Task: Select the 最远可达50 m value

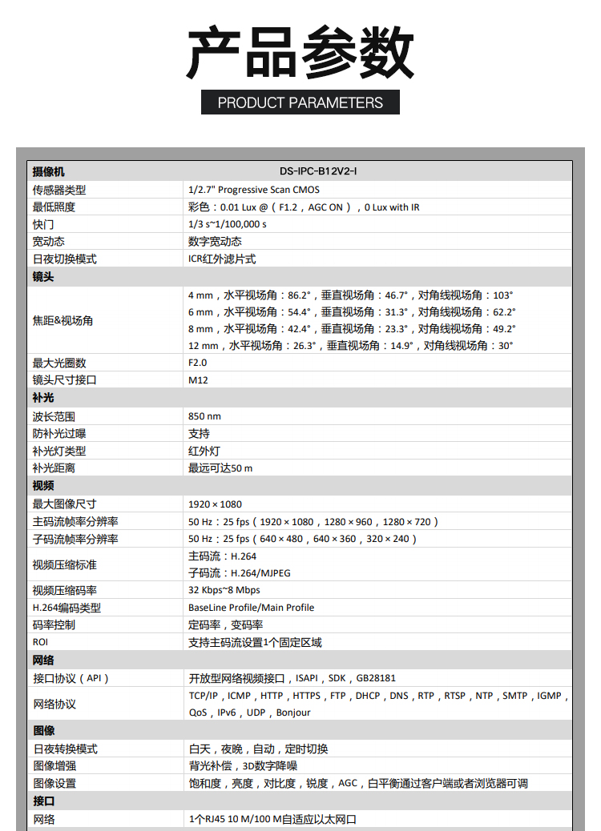Action: coord(220,468)
